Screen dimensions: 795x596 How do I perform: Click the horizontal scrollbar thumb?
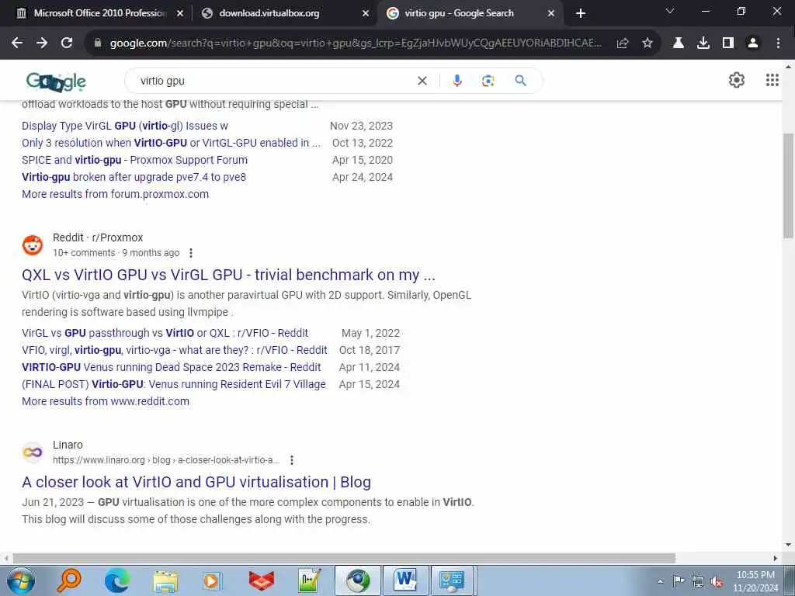tap(344, 559)
